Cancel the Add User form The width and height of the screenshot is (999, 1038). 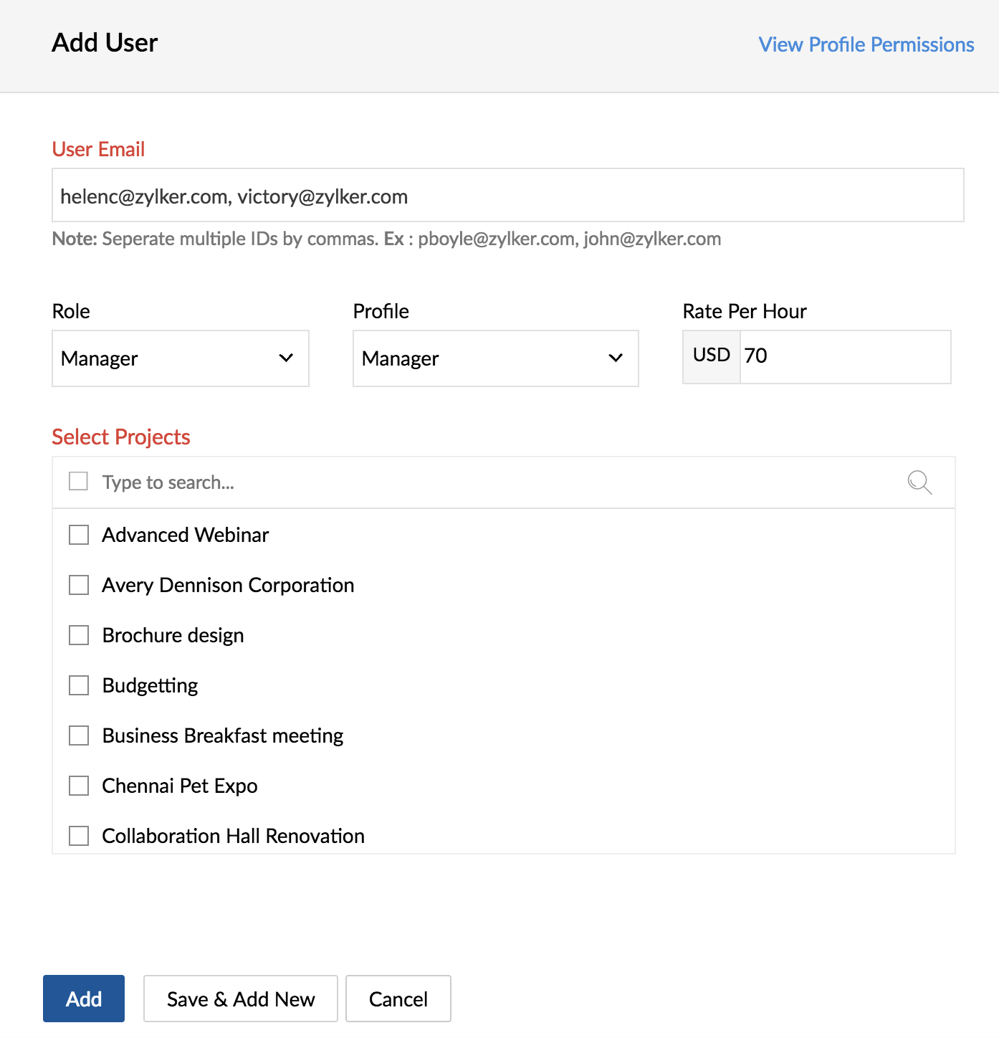click(398, 999)
